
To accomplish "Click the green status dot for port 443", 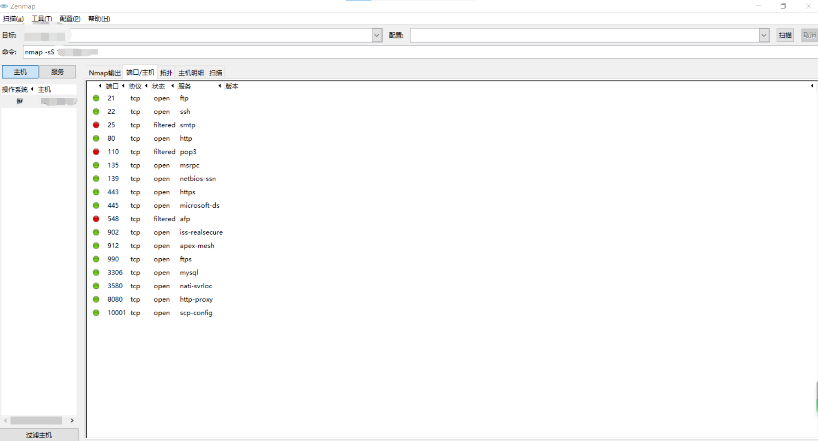I will click(x=96, y=192).
